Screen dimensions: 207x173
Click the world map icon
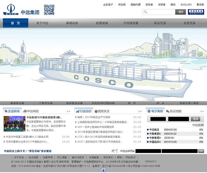[x=115, y=151]
